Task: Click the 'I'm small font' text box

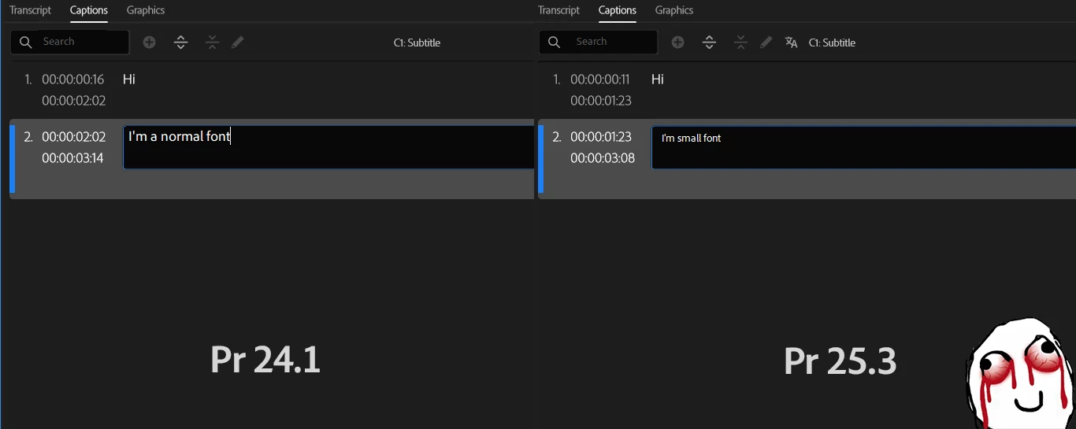Action: click(x=863, y=147)
